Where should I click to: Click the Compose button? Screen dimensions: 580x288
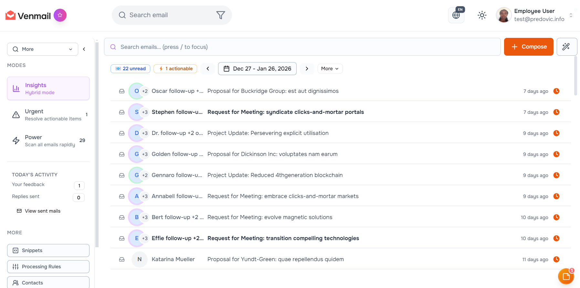528,47
